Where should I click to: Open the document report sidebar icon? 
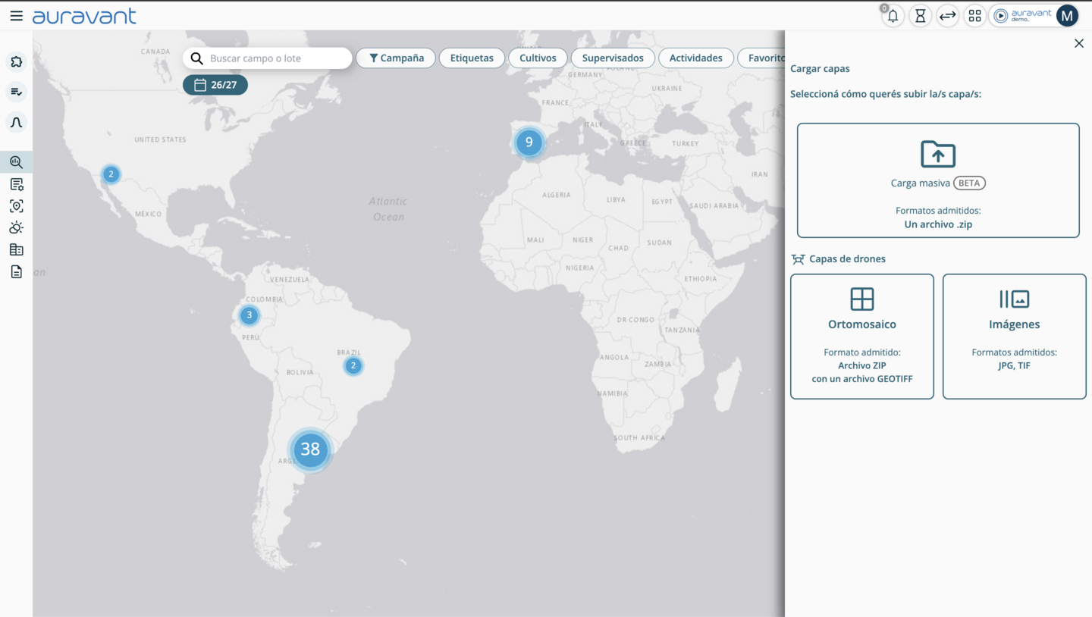pos(16,271)
